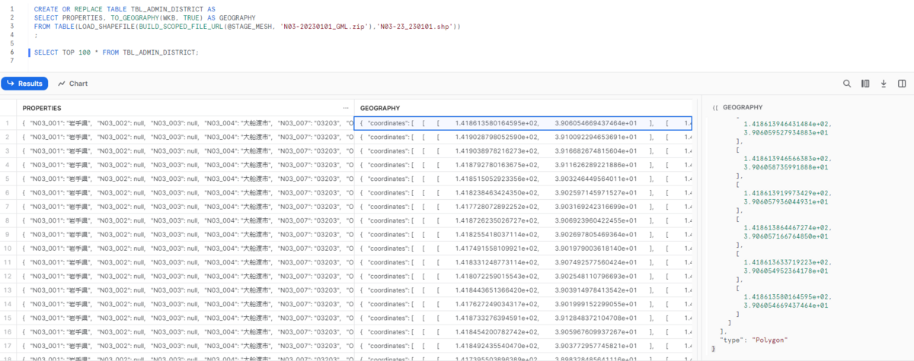This screenshot has height=361, width=914.
Task: Place cursor in CREATE OR REPLACE TABLE line
Action: pyautogui.click(x=125, y=8)
